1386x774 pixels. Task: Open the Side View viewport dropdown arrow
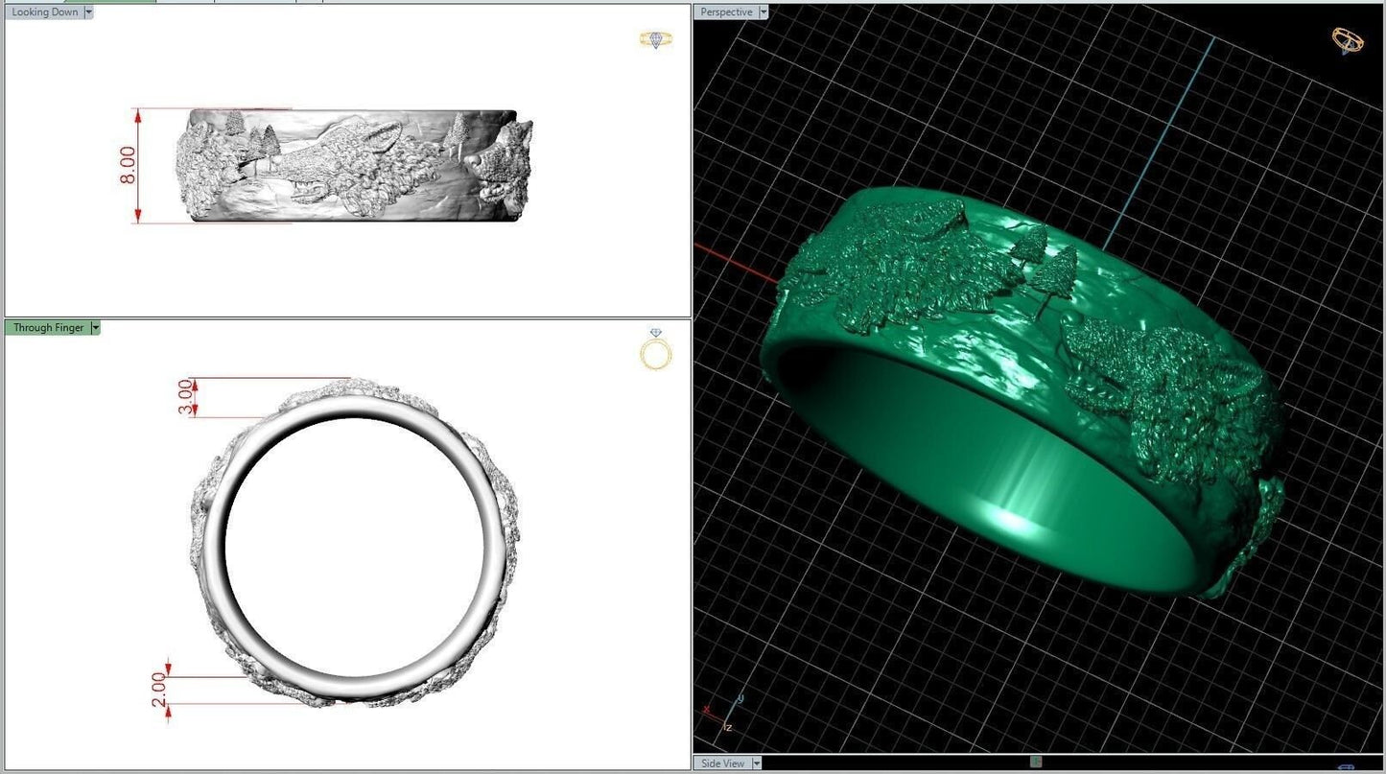click(757, 763)
